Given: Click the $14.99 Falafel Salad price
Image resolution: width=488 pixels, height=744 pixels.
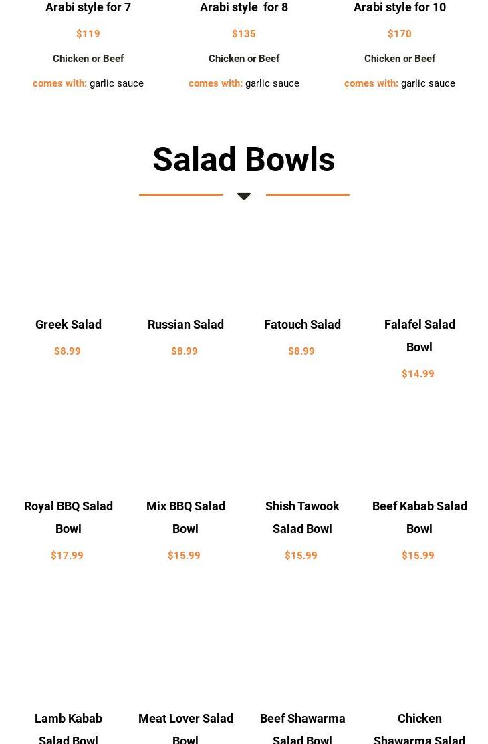Looking at the screenshot, I should 418,373.
